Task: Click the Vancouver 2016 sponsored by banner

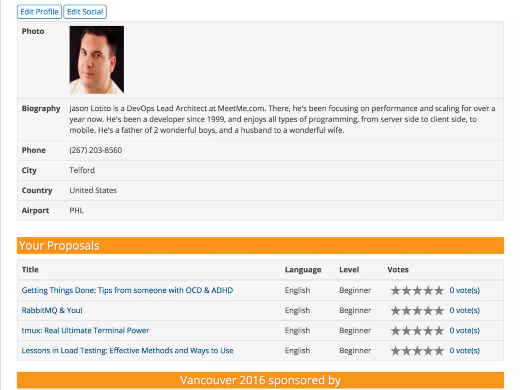Action: pyautogui.click(x=260, y=380)
